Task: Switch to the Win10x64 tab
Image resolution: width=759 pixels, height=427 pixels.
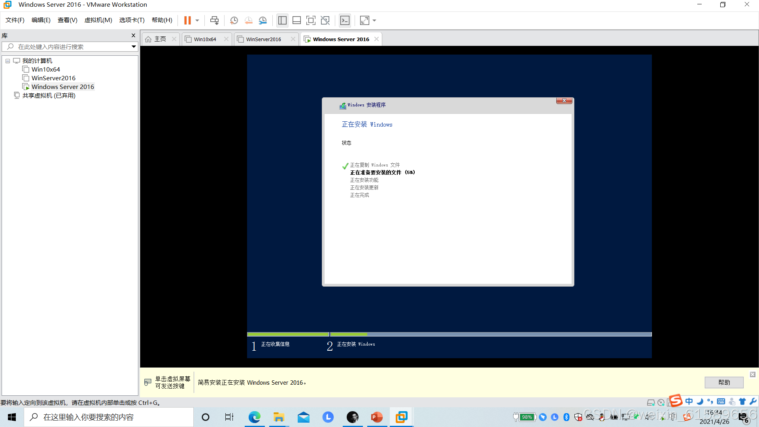Action: pos(205,39)
